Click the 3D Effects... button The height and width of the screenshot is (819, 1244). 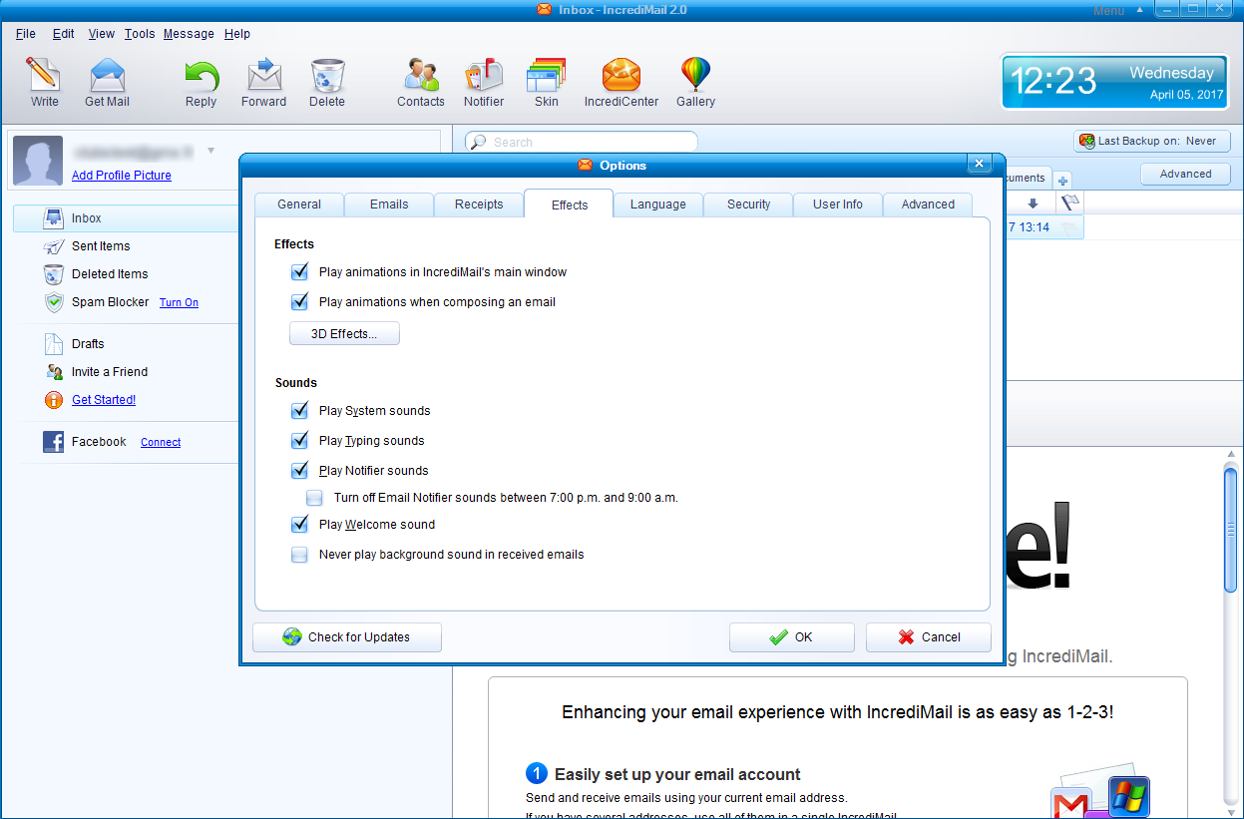tap(344, 334)
